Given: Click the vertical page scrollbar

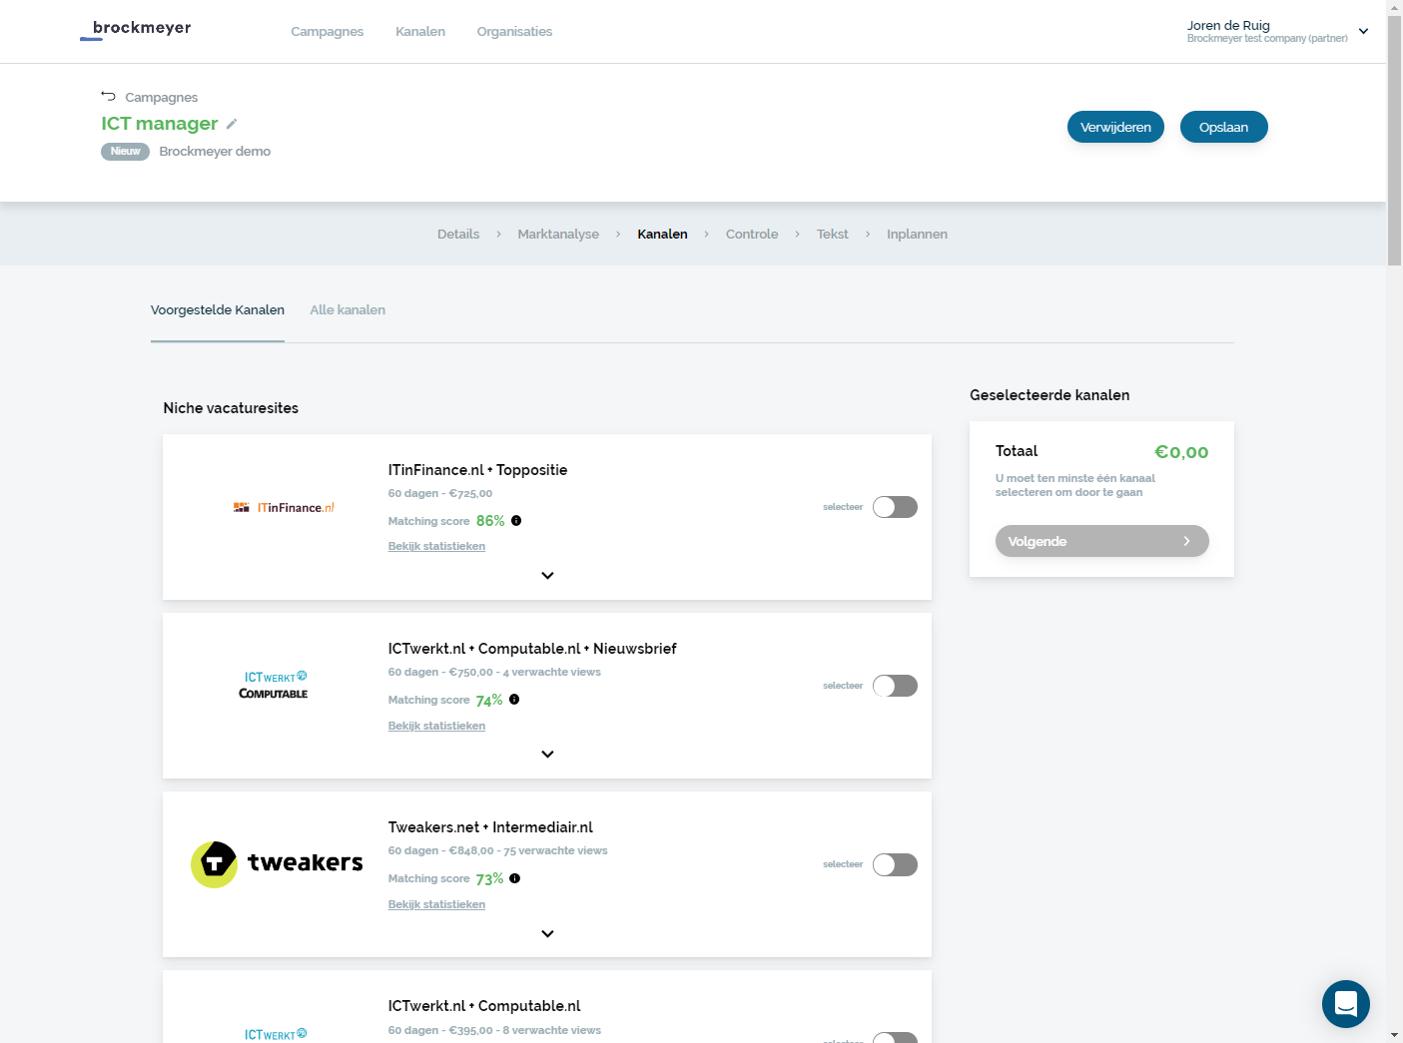Looking at the screenshot, I should tap(1394, 140).
